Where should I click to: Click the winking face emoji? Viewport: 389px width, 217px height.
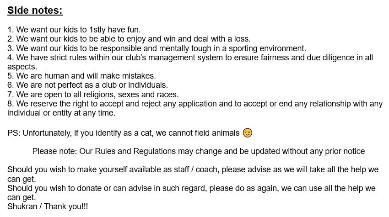(x=248, y=133)
